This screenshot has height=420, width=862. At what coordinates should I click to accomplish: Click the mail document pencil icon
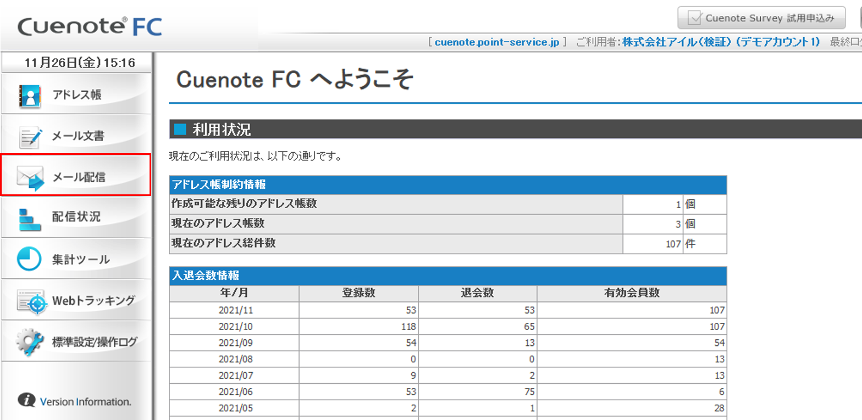coord(30,136)
